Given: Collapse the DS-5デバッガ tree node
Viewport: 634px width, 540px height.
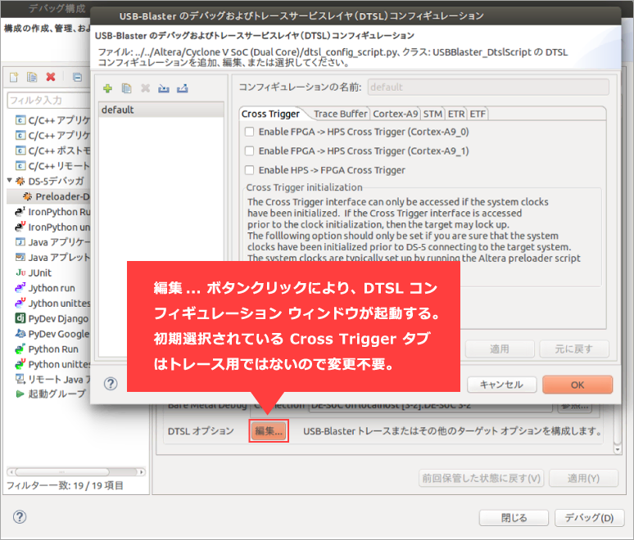Looking at the screenshot, I should click(10, 180).
